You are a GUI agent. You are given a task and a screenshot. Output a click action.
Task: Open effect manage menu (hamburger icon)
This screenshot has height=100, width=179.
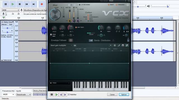pyautogui.click(x=52, y=94)
